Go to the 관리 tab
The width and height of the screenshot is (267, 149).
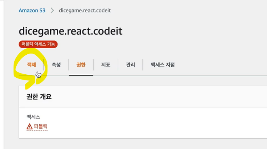(x=130, y=65)
